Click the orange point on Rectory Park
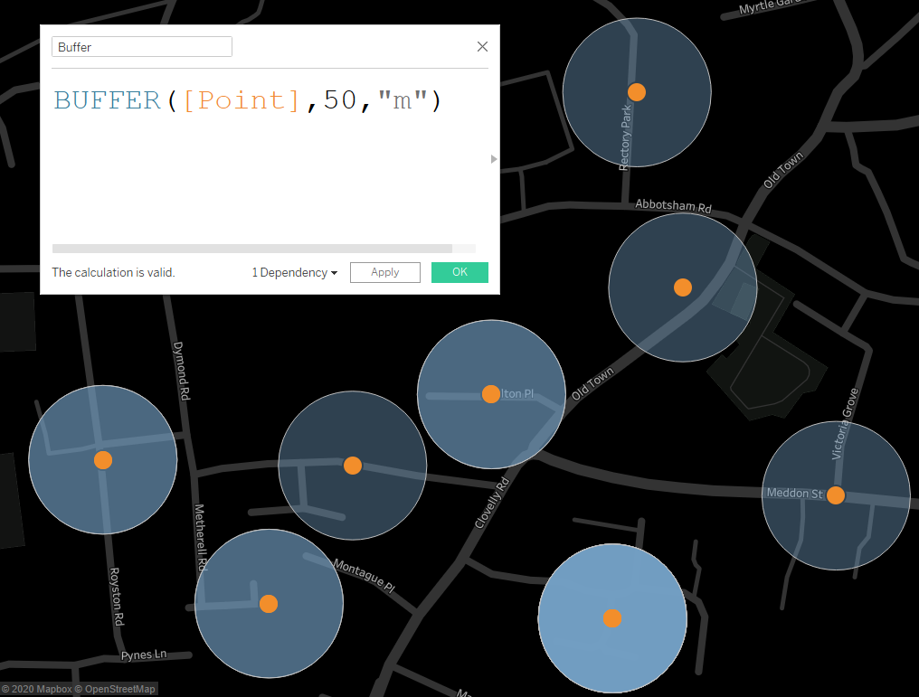The width and height of the screenshot is (919, 697). 637,91
